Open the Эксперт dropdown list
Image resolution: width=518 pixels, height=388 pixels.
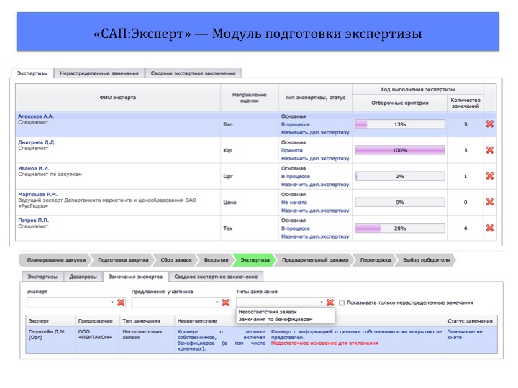(x=112, y=302)
